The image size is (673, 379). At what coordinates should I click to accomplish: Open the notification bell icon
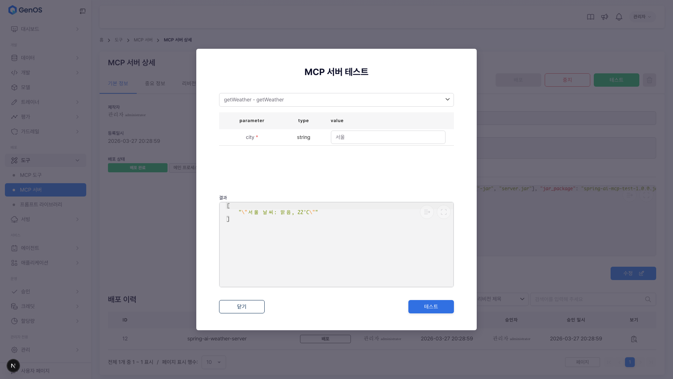tap(619, 17)
